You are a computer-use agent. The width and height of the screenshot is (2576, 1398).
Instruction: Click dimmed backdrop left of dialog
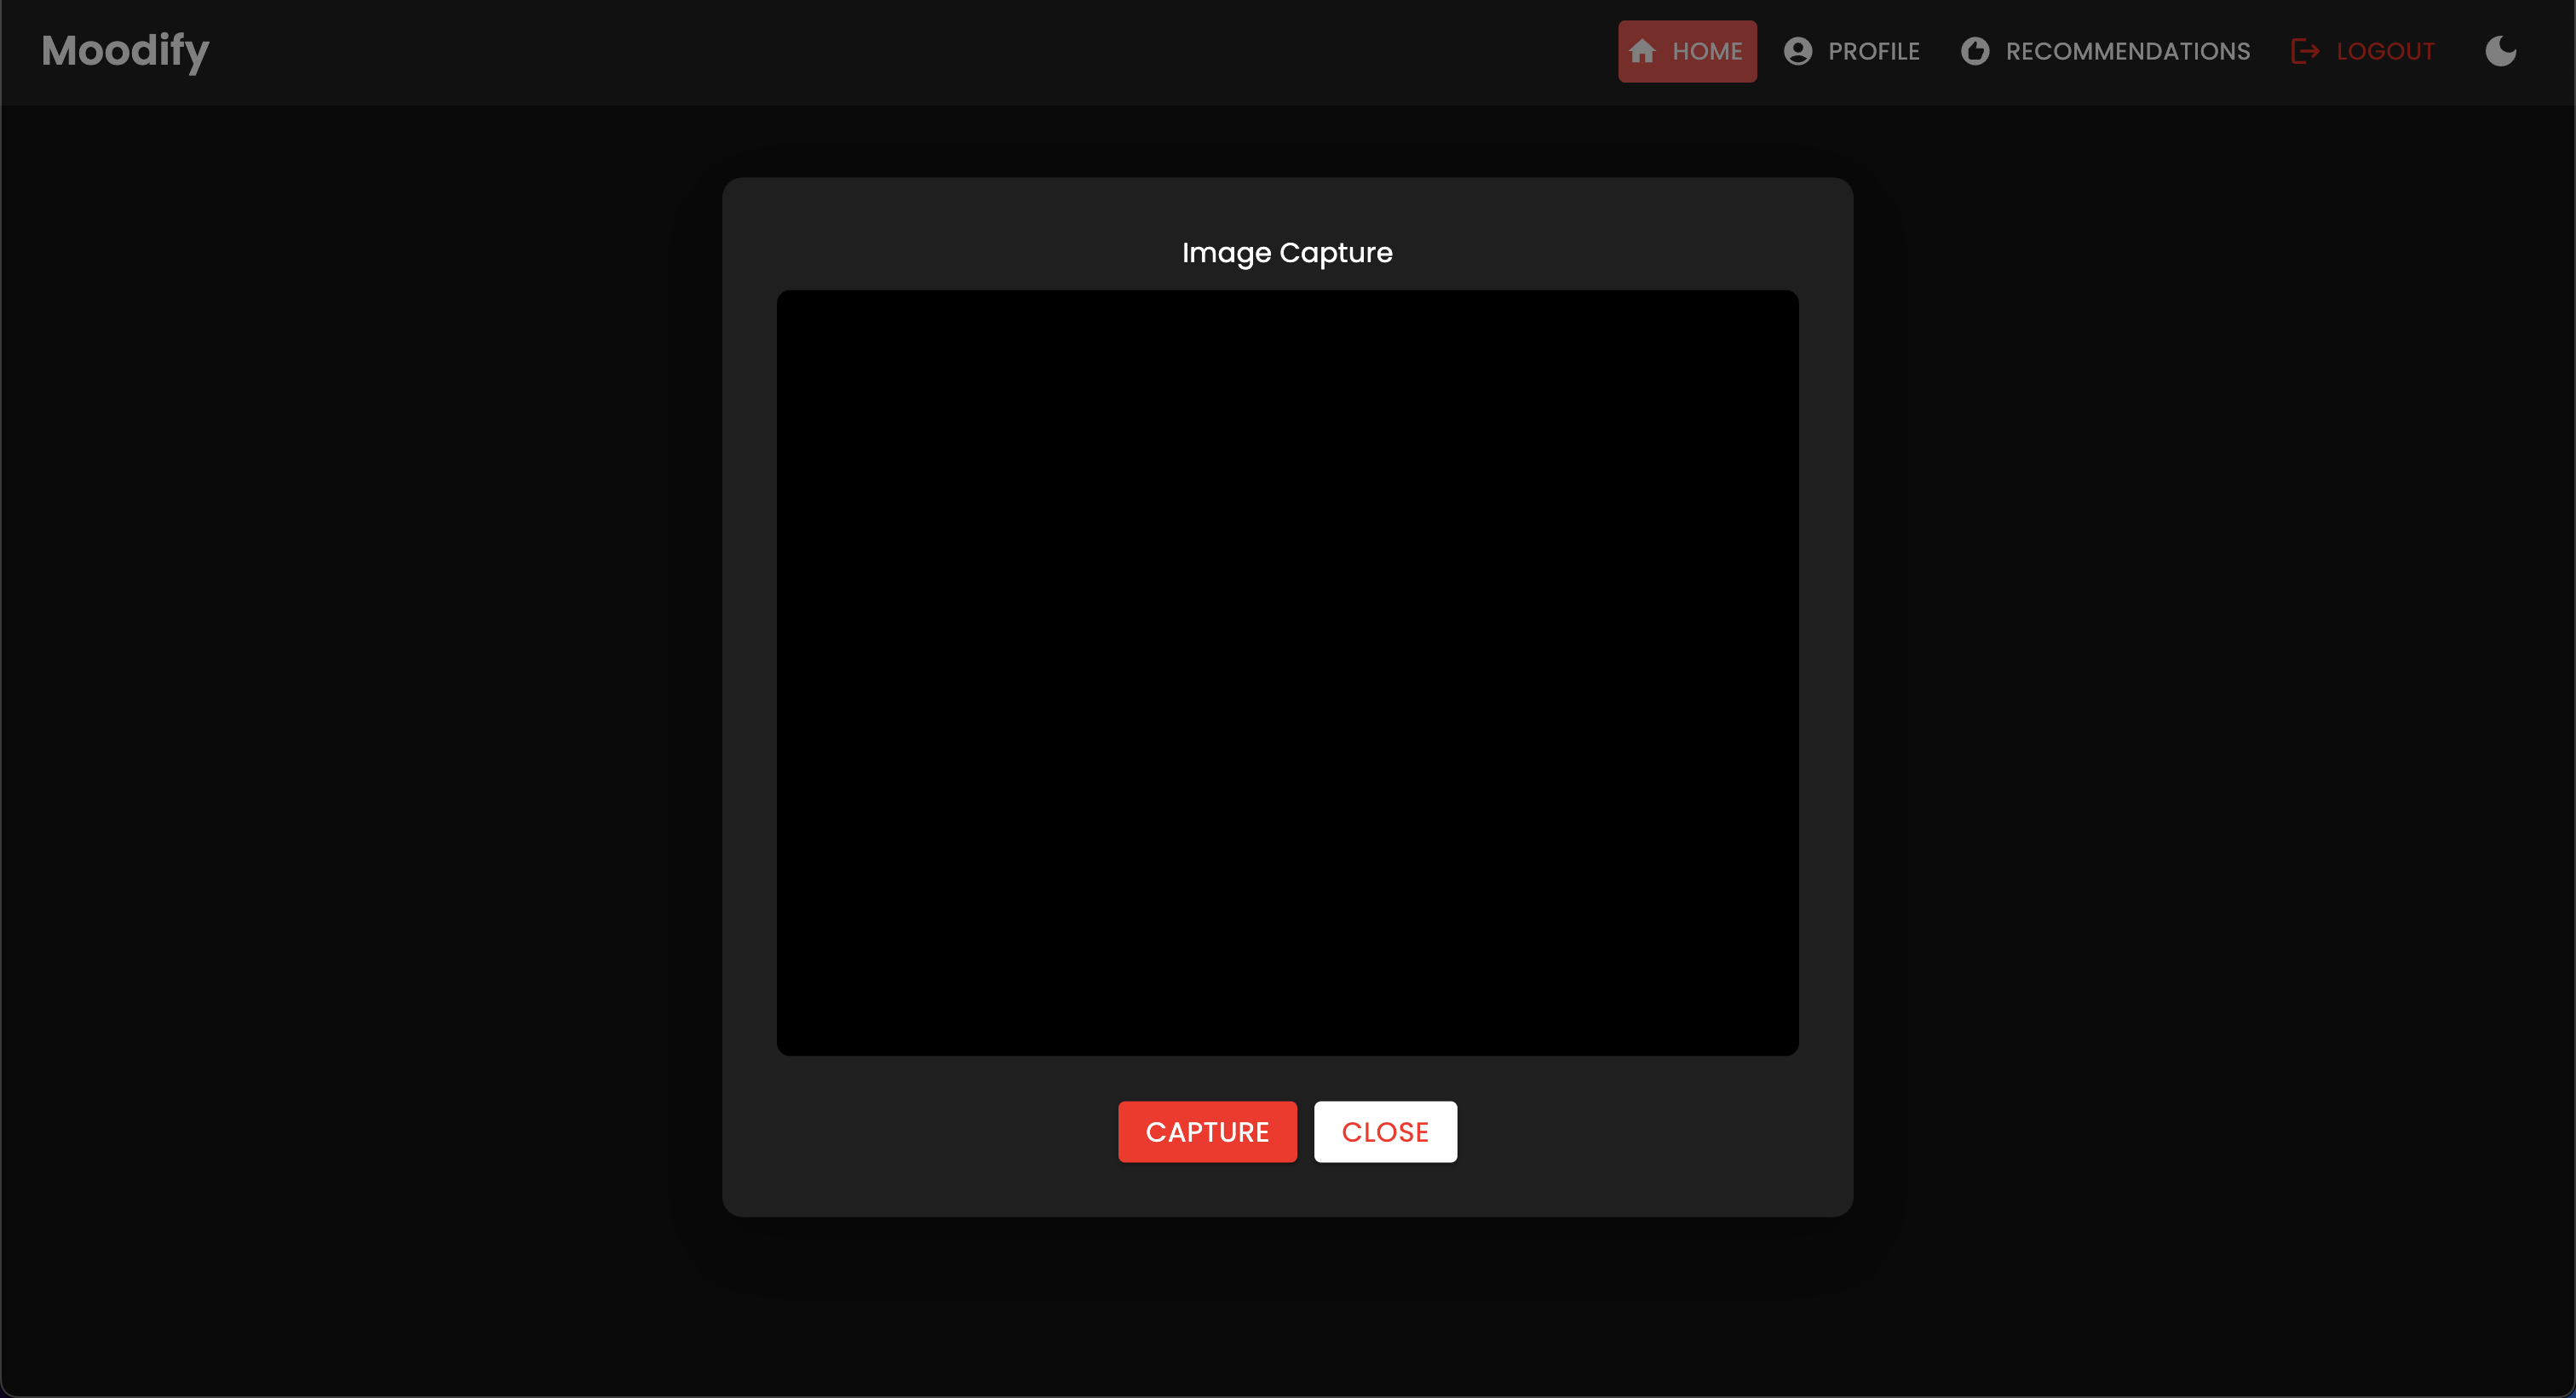(360, 700)
